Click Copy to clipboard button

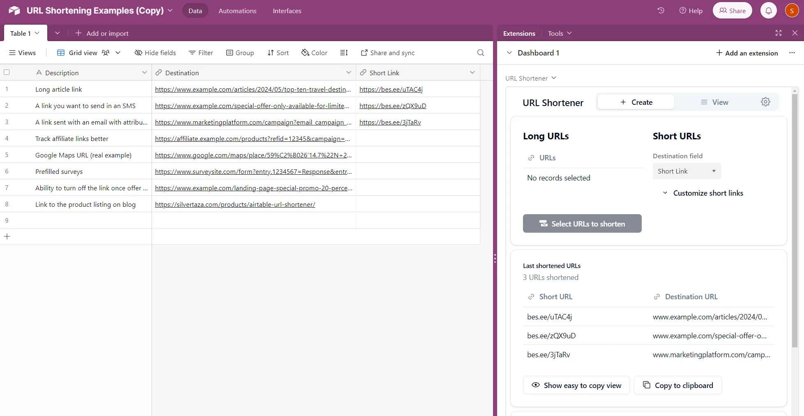tap(677, 385)
